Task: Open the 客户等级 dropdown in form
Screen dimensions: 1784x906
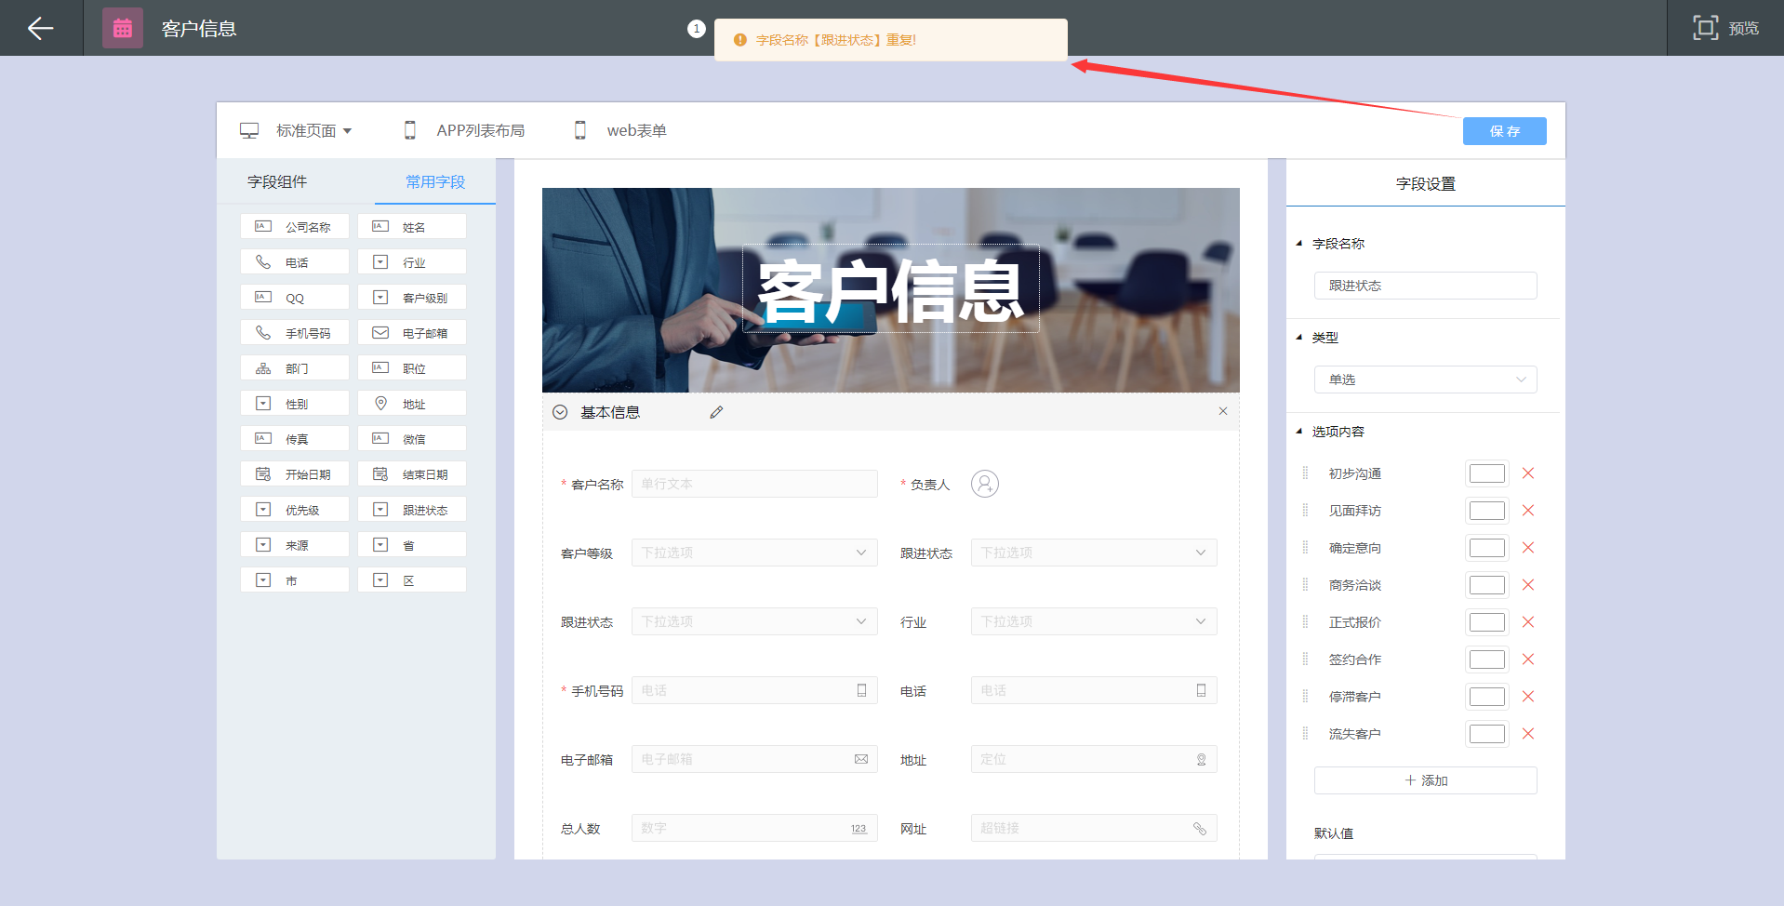Action: point(754,553)
